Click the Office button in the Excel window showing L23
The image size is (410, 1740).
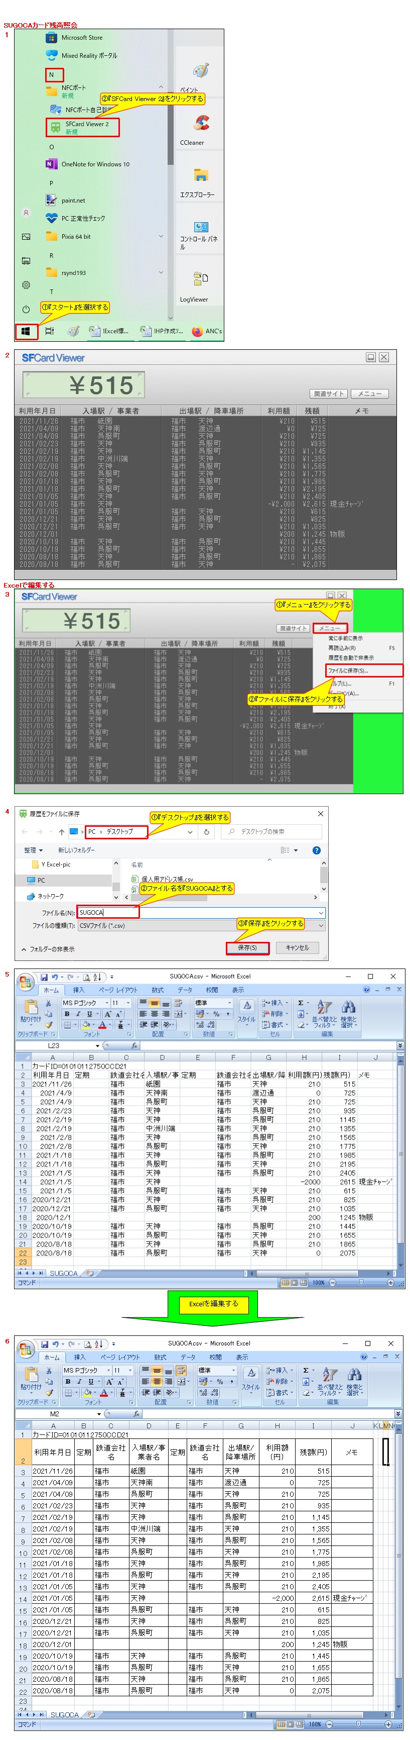pos(26,982)
